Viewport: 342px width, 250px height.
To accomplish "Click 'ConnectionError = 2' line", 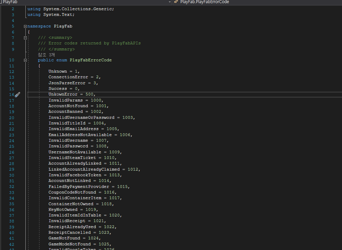I will tap(75, 77).
